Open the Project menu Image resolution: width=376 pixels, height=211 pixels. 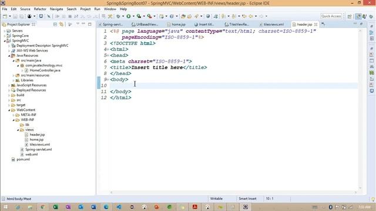tap(85, 9)
